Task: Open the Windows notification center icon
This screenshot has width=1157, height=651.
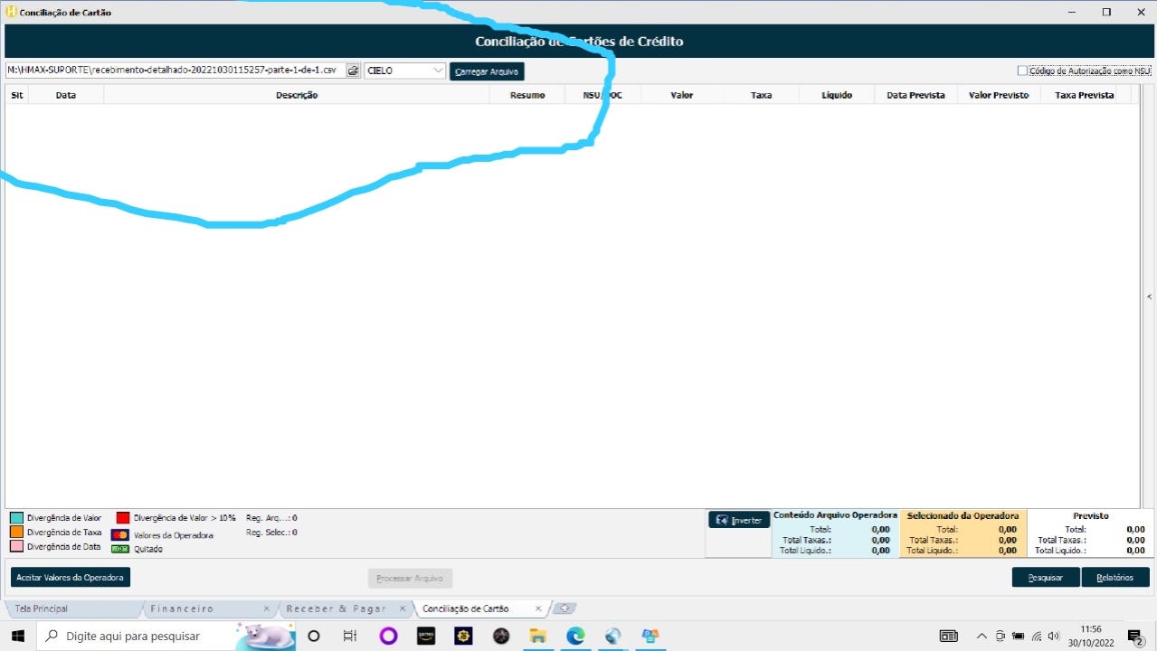Action: 1134,636
